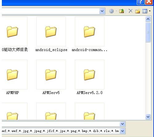
Task: Create a new folder
Action: pyautogui.click(x=138, y=11)
